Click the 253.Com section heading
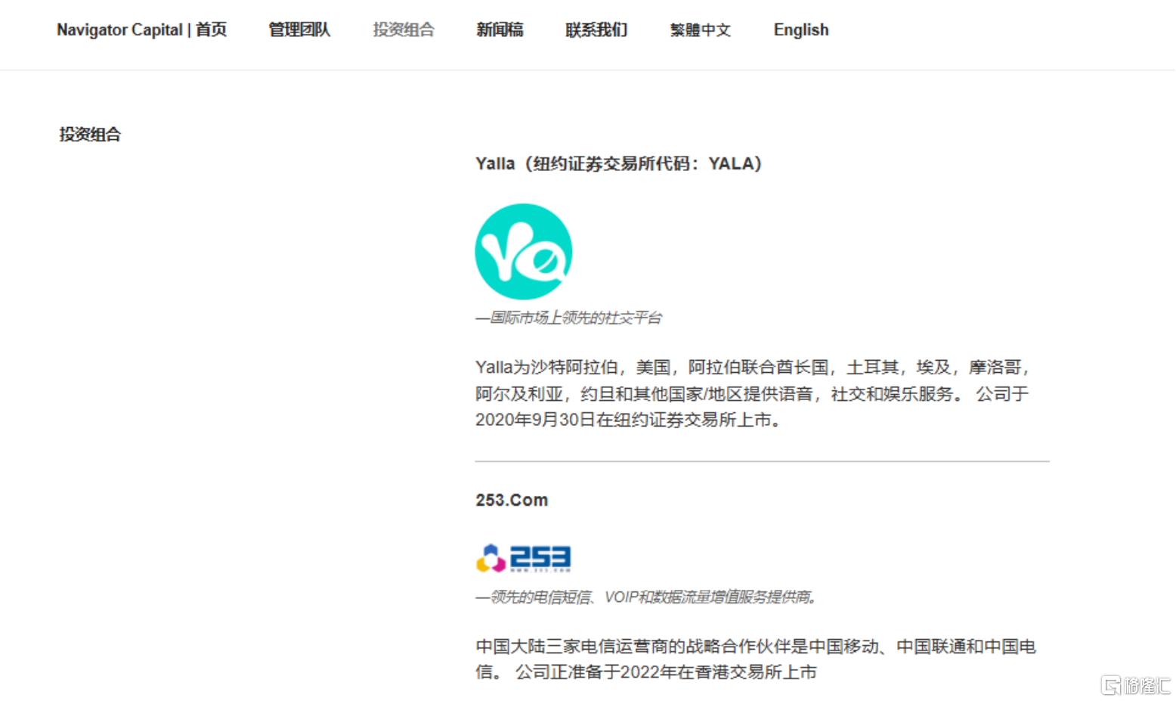Screen dimensions: 1176x701 [x=512, y=499]
